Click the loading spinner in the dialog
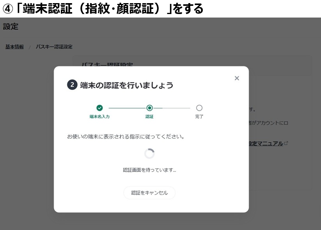321x230 pixels. (149, 154)
